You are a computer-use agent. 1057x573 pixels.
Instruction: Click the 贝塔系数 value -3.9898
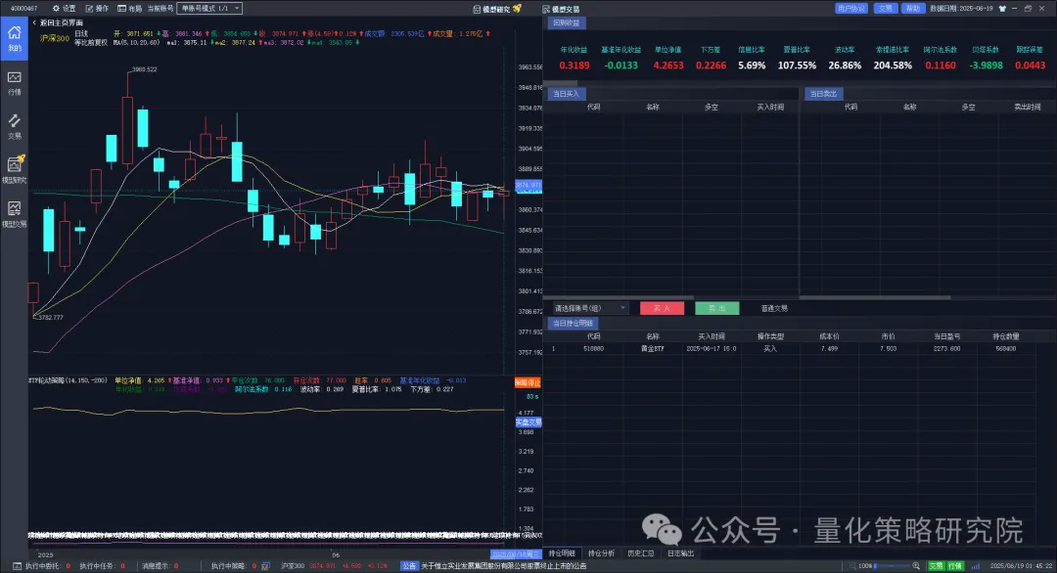(986, 66)
